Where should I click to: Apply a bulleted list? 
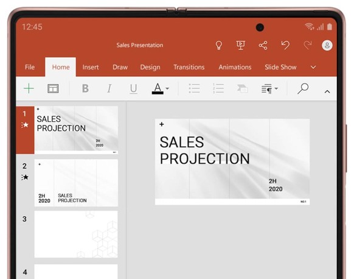pyautogui.click(x=194, y=88)
